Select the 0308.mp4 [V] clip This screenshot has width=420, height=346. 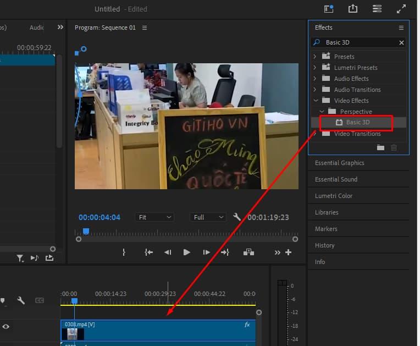[x=158, y=330]
